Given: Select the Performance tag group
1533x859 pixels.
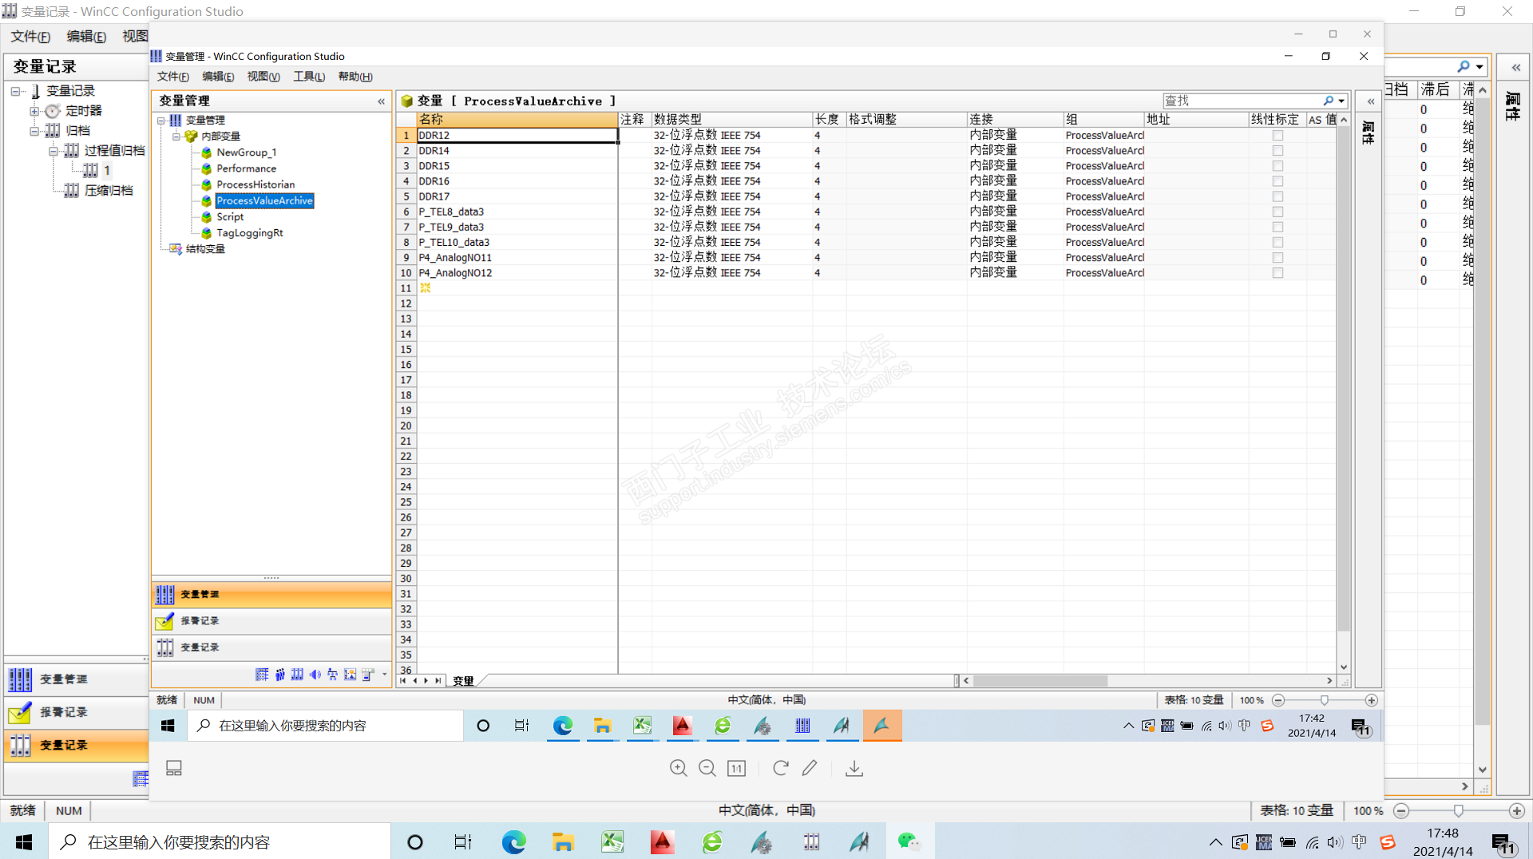Looking at the screenshot, I should tap(246, 168).
